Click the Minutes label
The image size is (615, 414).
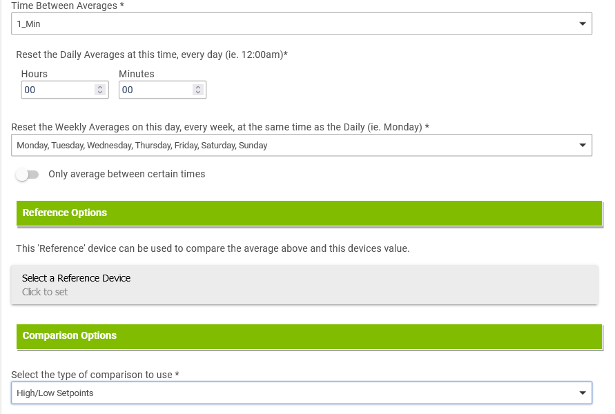click(x=137, y=74)
